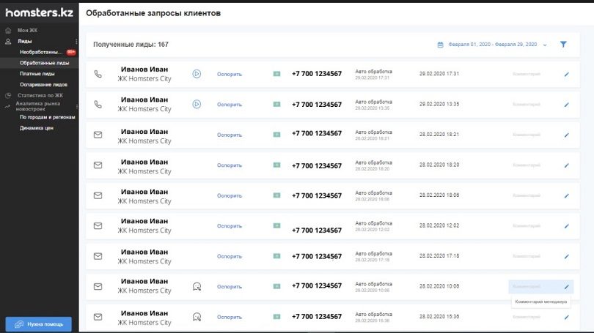Click green money icon in 29.02.2020 17:31 row
This screenshot has width=594, height=333.
point(277,74)
